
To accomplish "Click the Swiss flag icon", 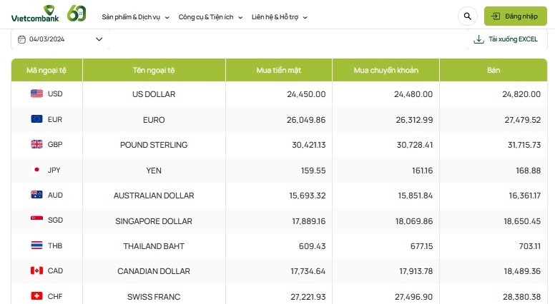I will click(x=37, y=296).
